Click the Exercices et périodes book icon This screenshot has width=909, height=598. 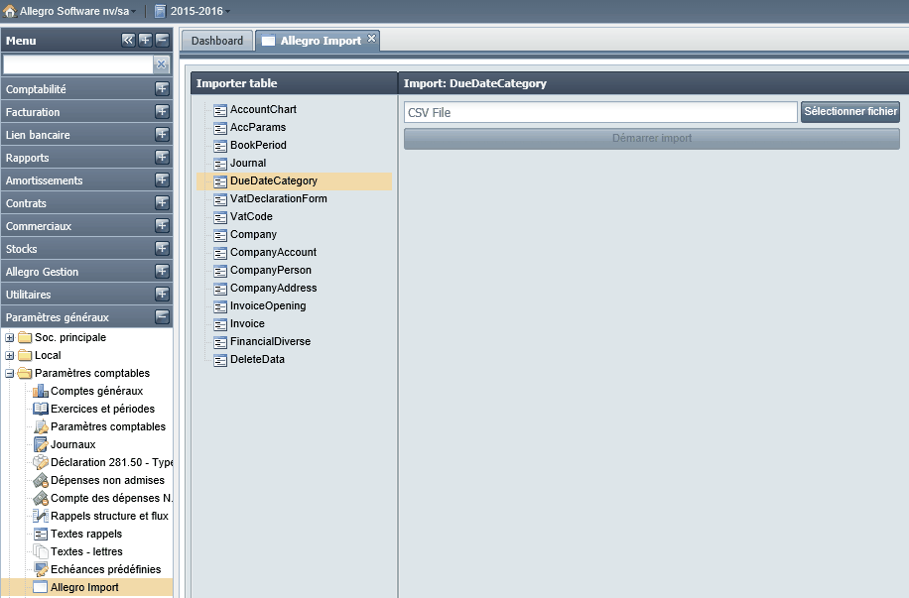tap(41, 410)
